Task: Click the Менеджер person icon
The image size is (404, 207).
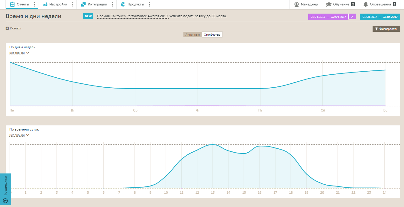Action: [x=296, y=4]
